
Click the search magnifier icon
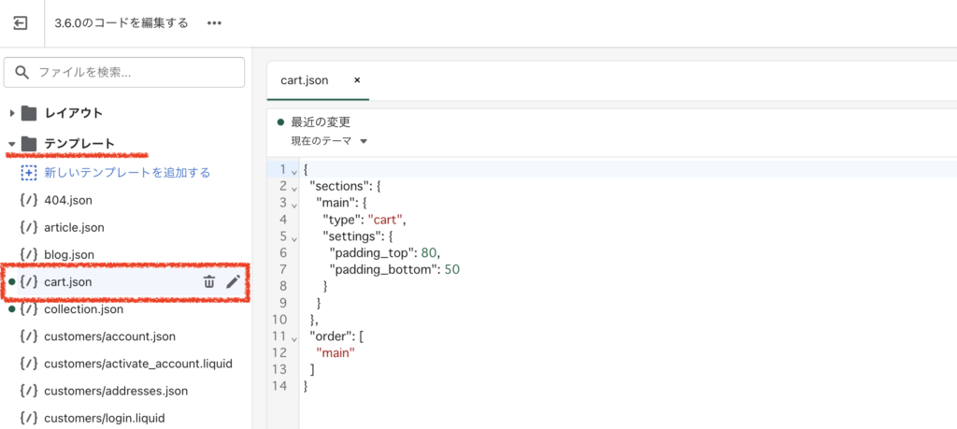(22, 73)
